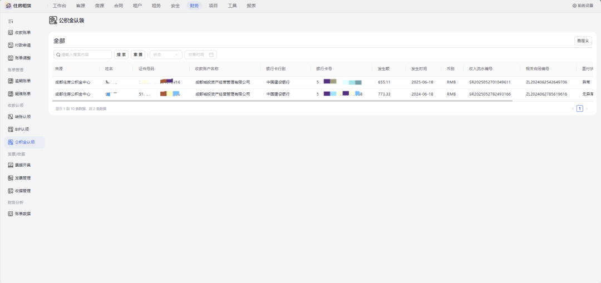Switch to the 合同 top menu

[119, 6]
